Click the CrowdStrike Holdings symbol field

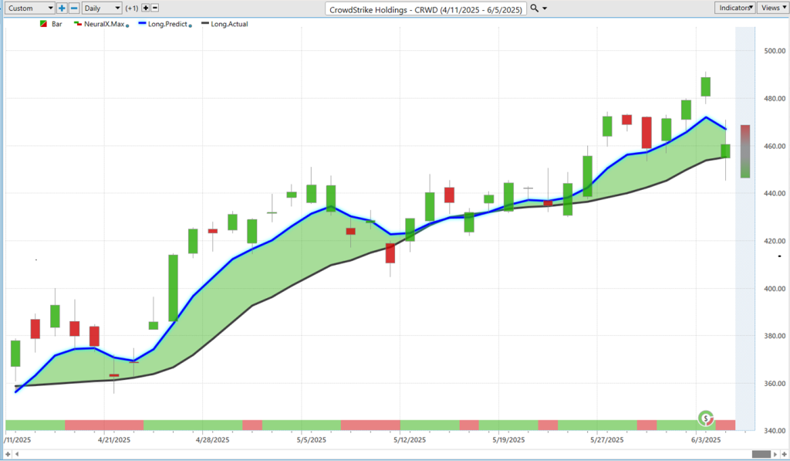coord(426,9)
